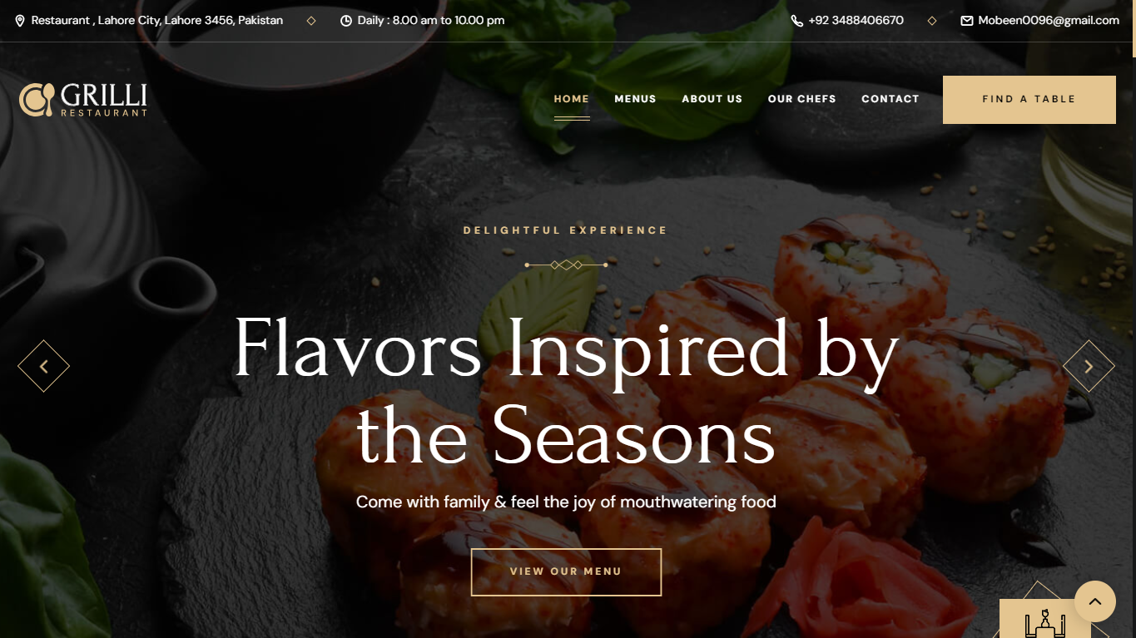Image resolution: width=1136 pixels, height=638 pixels.
Task: Click the Find a Table button
Action: tap(1029, 100)
